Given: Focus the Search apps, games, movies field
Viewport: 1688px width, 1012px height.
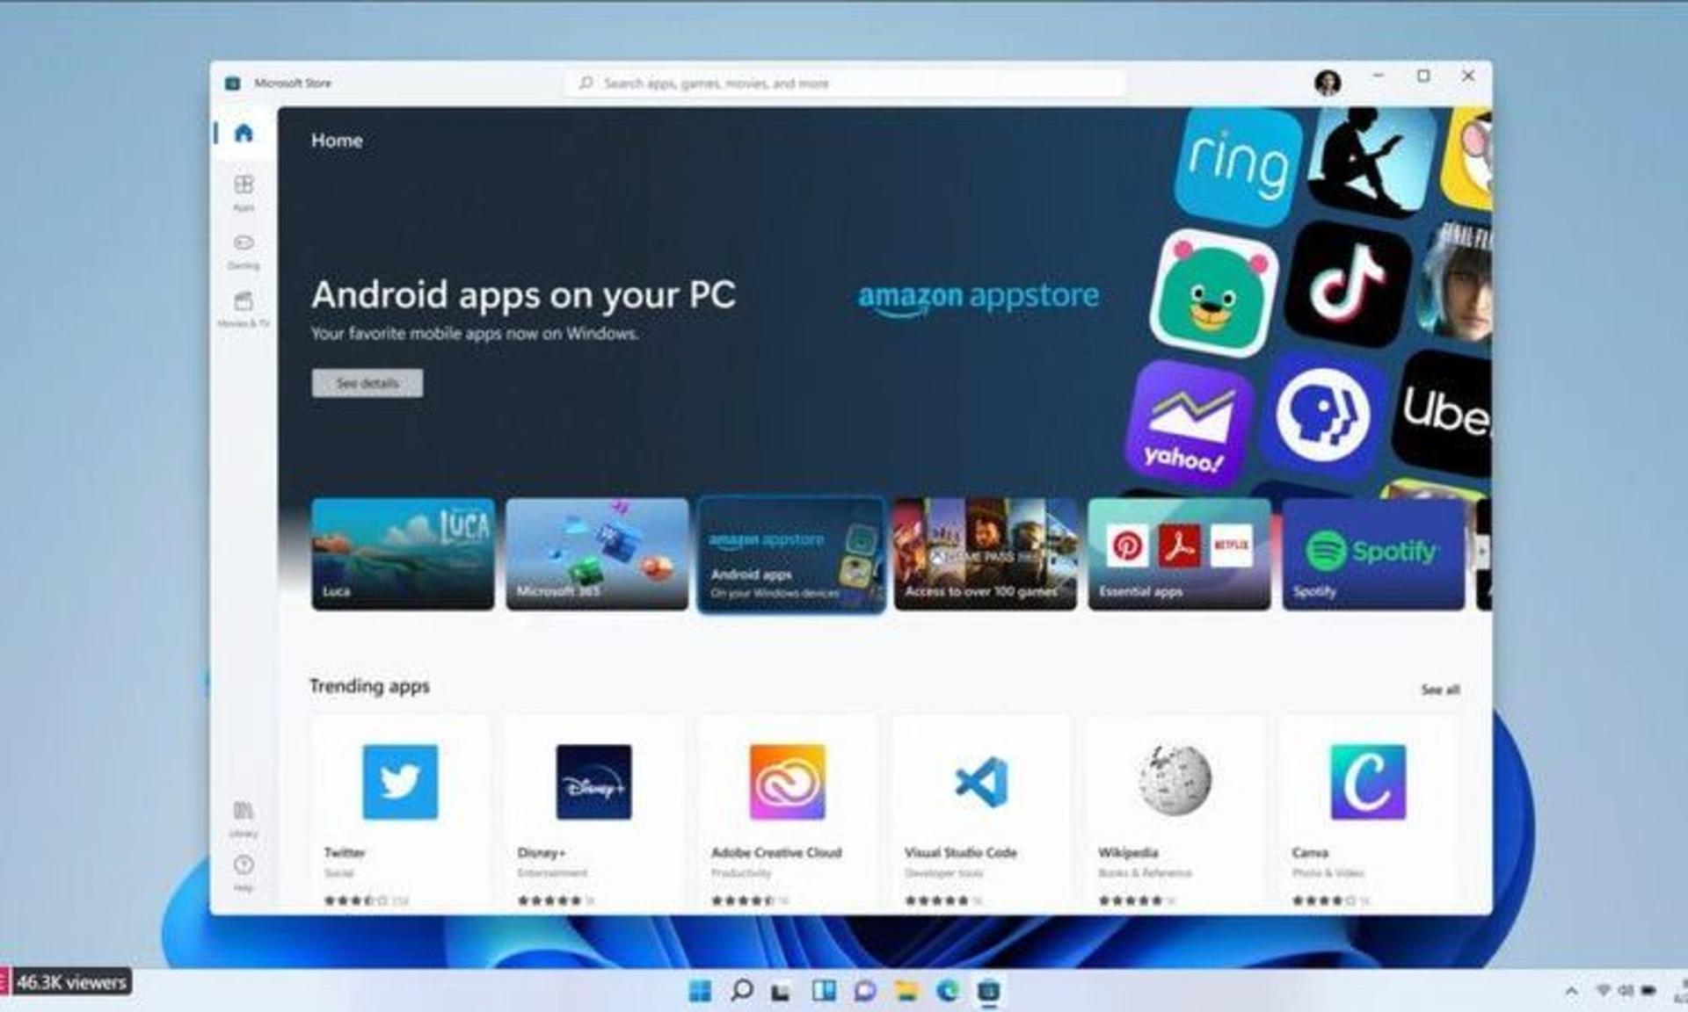Looking at the screenshot, I should [x=845, y=83].
